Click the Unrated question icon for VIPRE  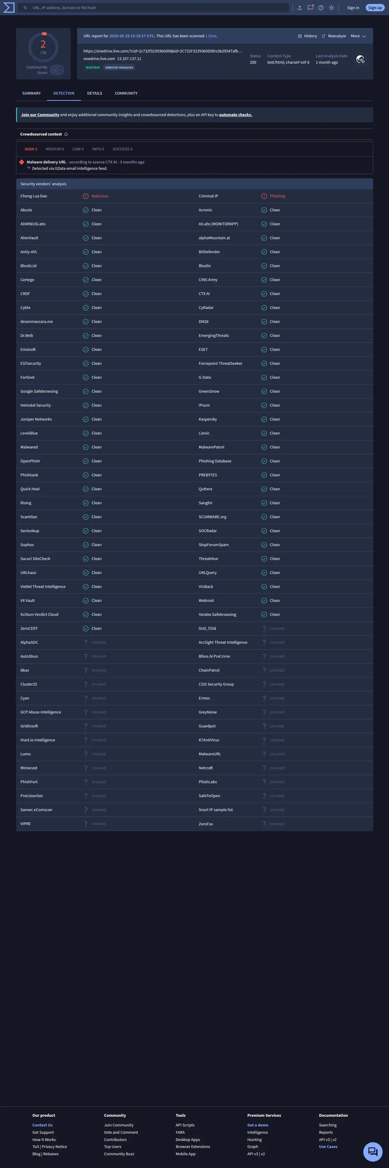click(86, 824)
